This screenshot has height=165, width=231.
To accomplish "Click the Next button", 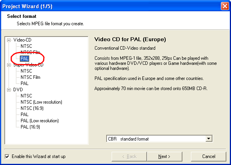I will (x=164, y=156).
